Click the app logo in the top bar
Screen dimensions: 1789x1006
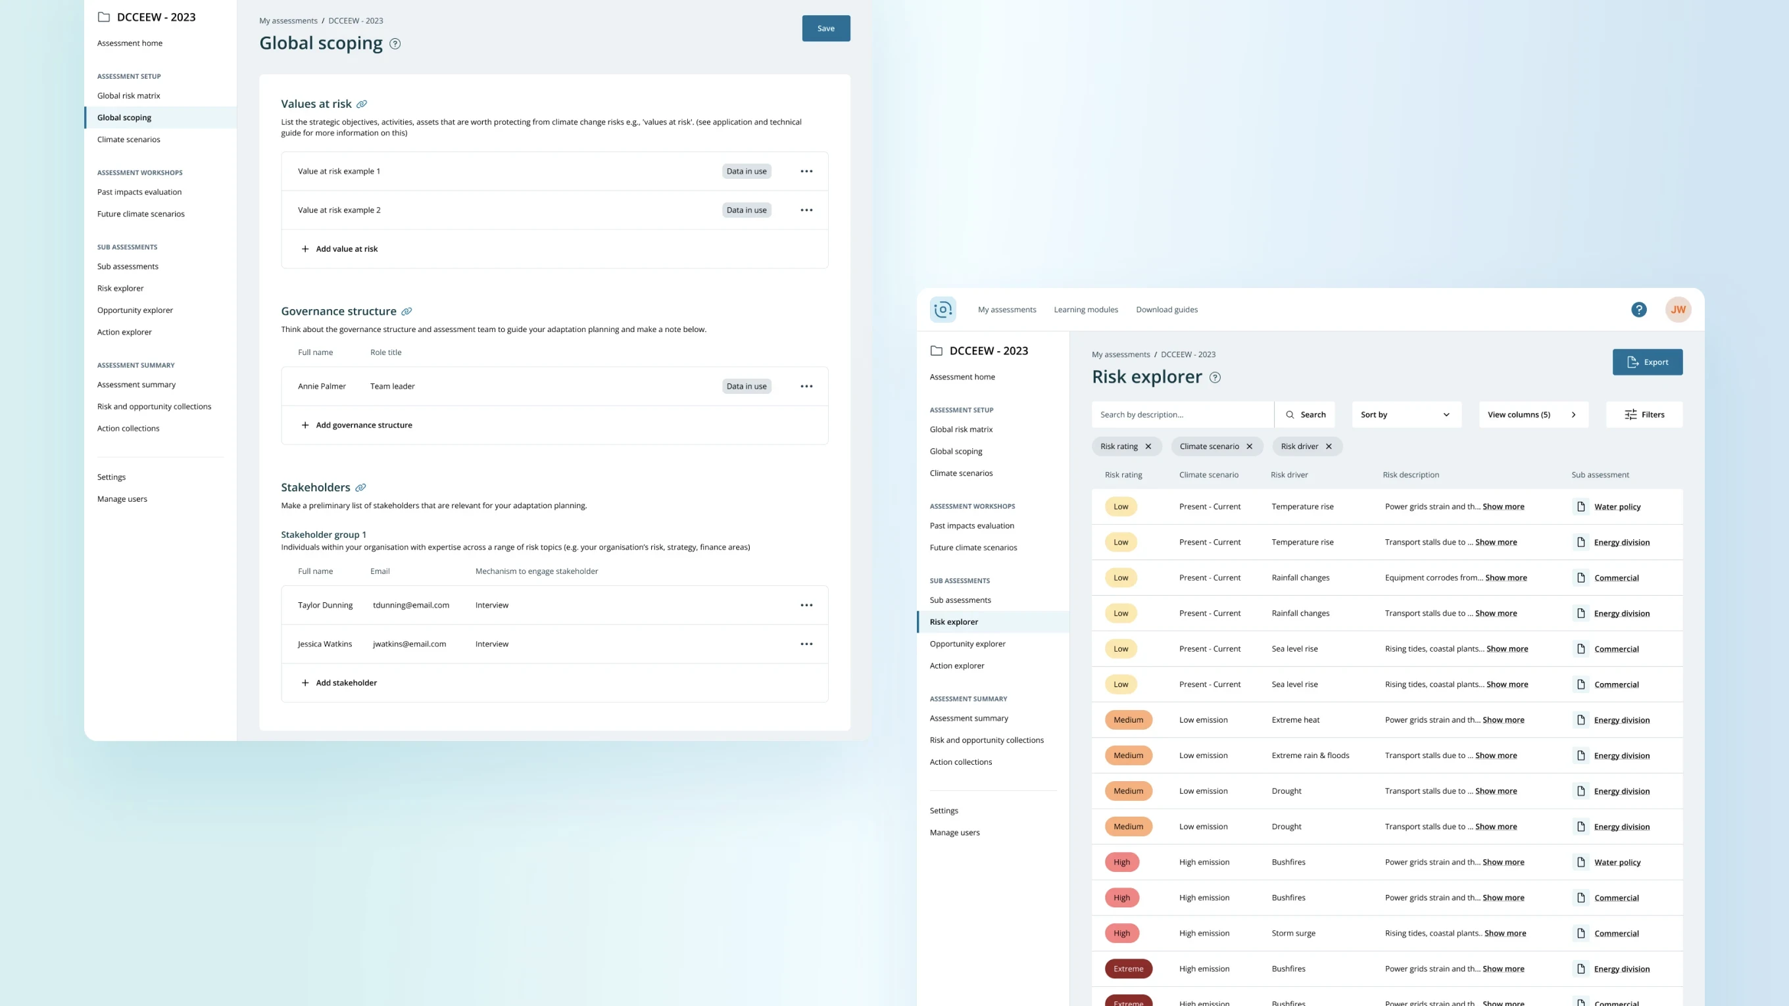(x=943, y=310)
